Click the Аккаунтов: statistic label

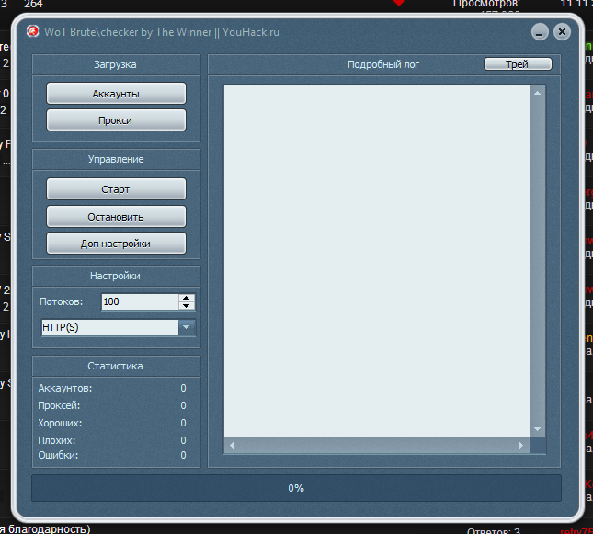pyautogui.click(x=65, y=389)
